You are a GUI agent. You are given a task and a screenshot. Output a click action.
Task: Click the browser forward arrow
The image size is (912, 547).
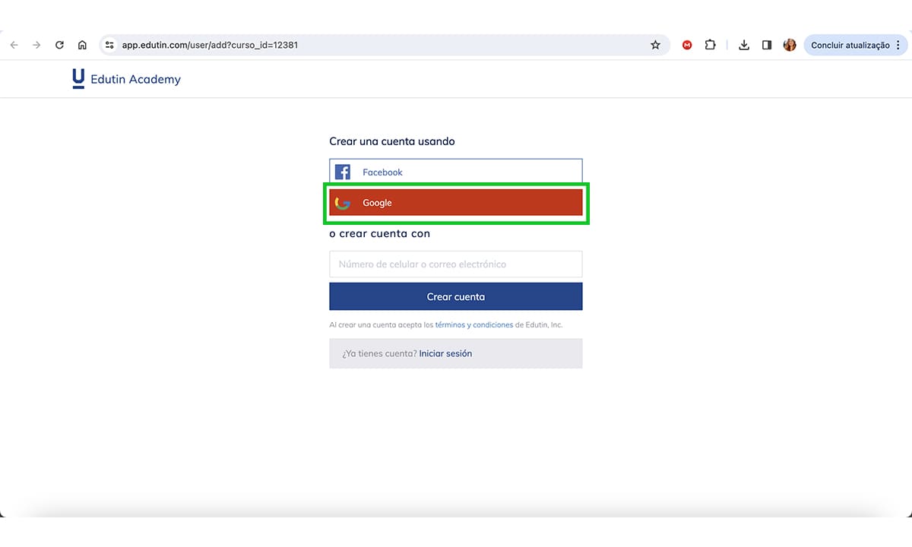36,45
